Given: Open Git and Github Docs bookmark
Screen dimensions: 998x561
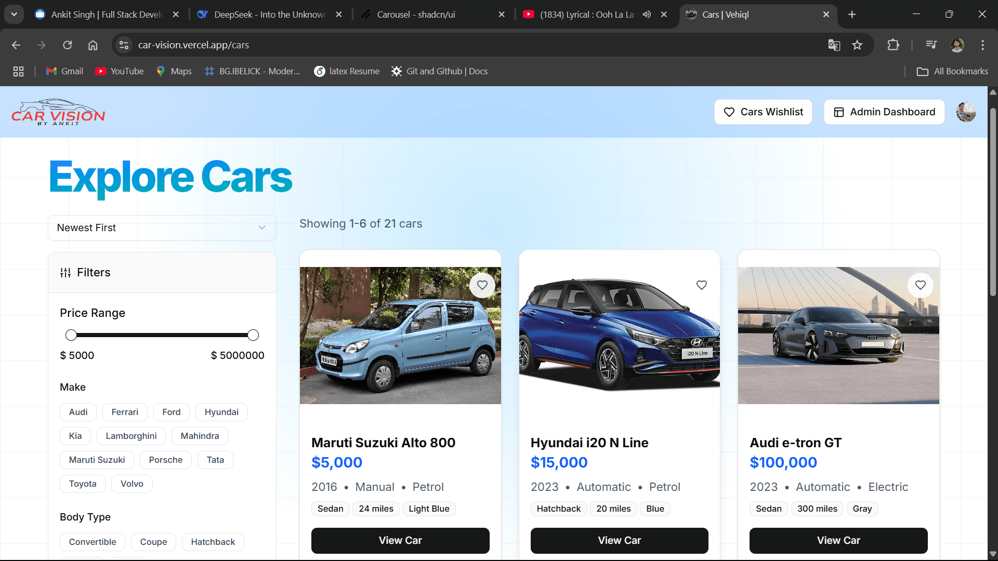Looking at the screenshot, I should tap(440, 72).
